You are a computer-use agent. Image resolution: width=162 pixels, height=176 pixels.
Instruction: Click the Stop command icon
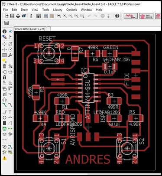(x=103, y=16)
